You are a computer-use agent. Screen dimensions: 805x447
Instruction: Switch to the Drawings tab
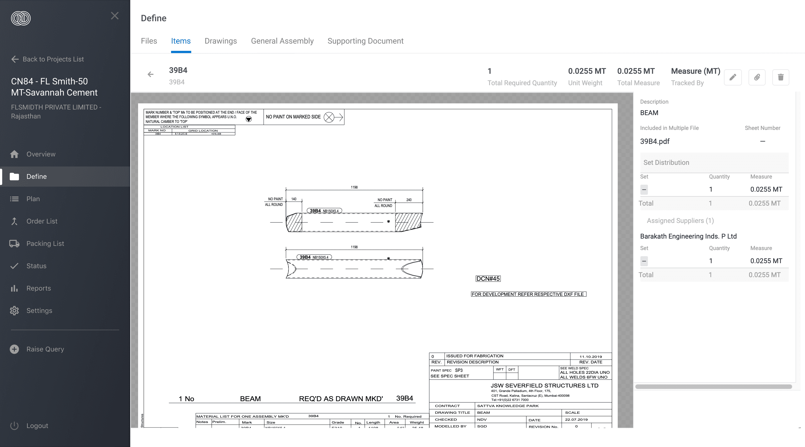pyautogui.click(x=221, y=41)
